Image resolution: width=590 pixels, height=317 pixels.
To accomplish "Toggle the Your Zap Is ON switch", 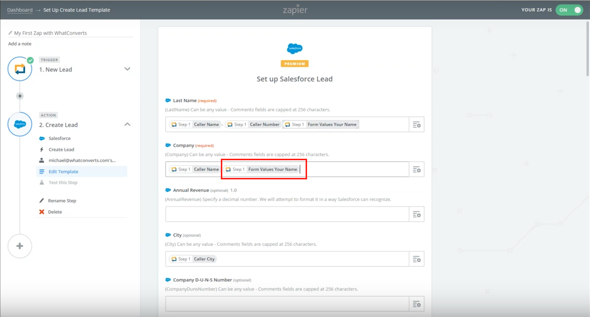I will point(569,10).
